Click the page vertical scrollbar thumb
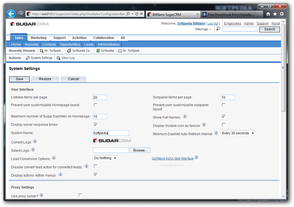 click(x=283, y=68)
